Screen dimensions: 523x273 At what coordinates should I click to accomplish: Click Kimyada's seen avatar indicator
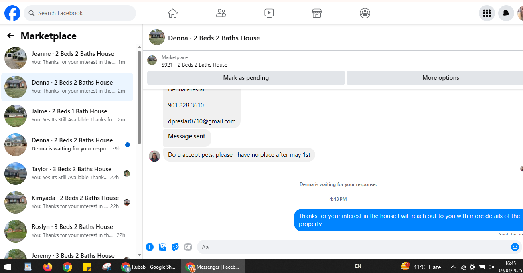pyautogui.click(x=127, y=202)
